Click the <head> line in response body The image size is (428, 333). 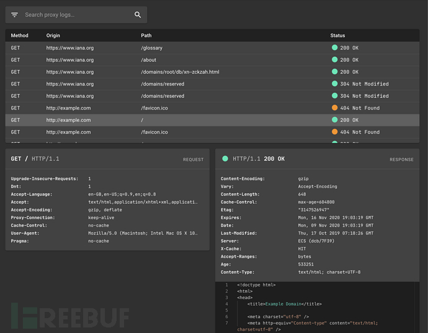(245, 298)
